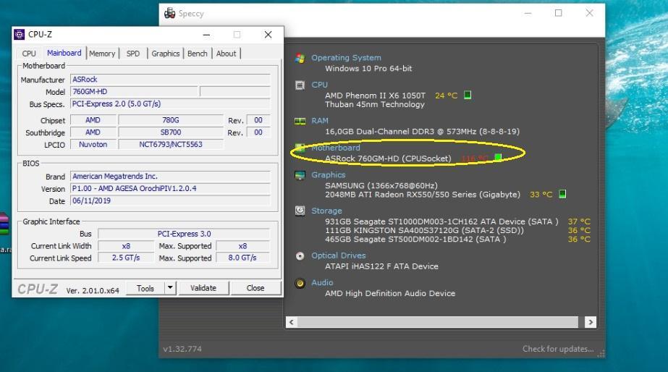668x372 pixels.
Task: Click the Optical Drives disc icon
Action: click(x=300, y=255)
